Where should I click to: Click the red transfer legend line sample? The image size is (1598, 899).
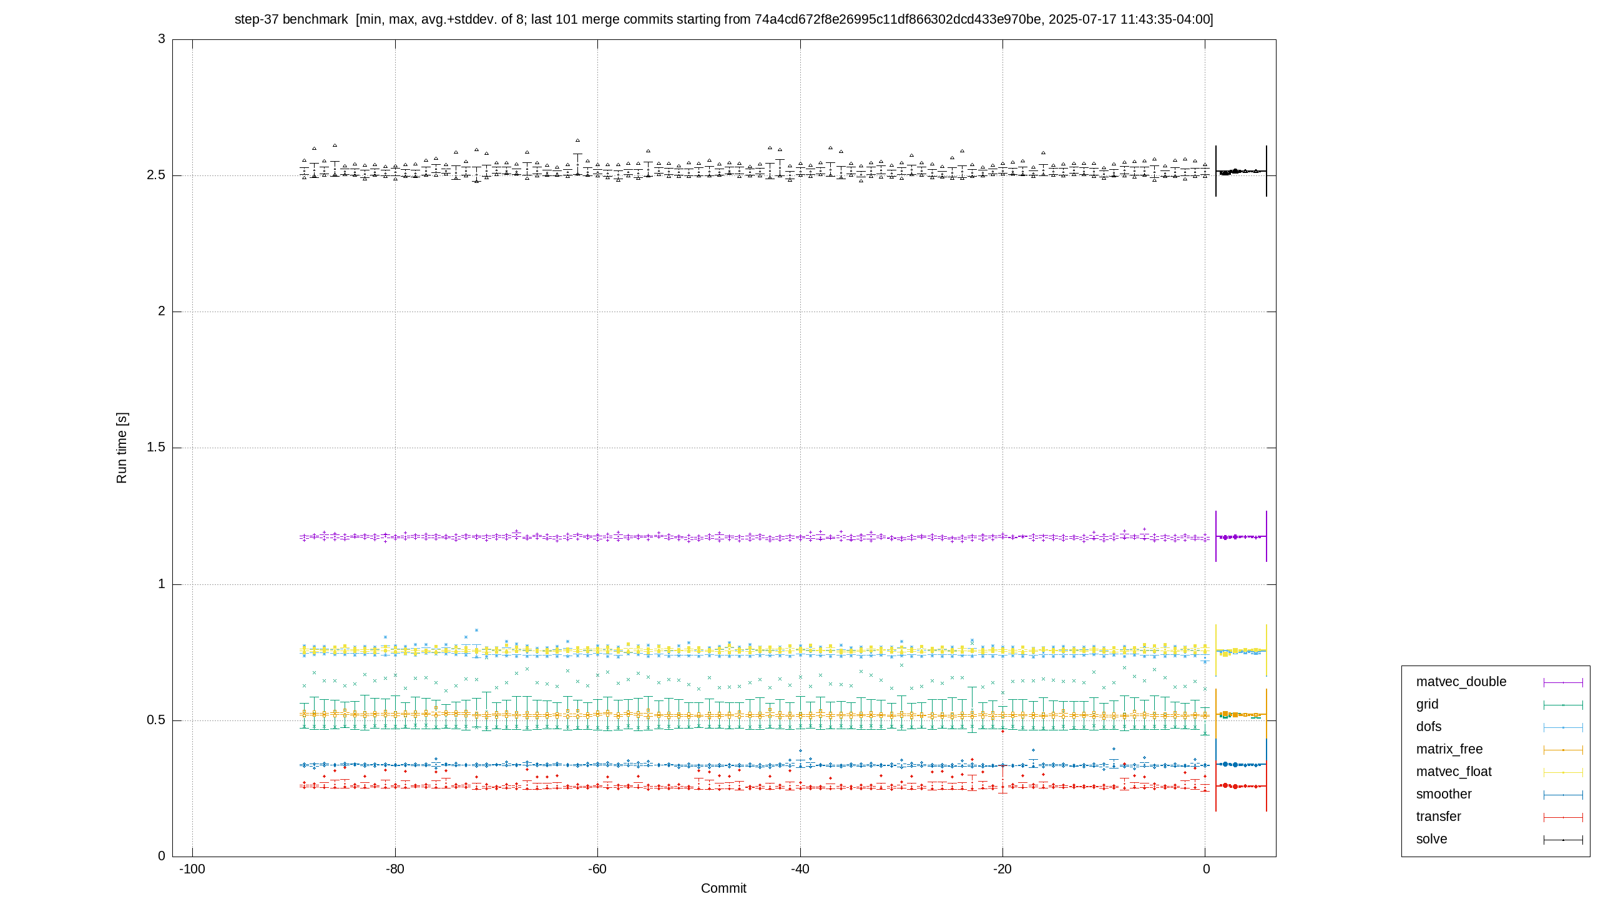(x=1563, y=817)
